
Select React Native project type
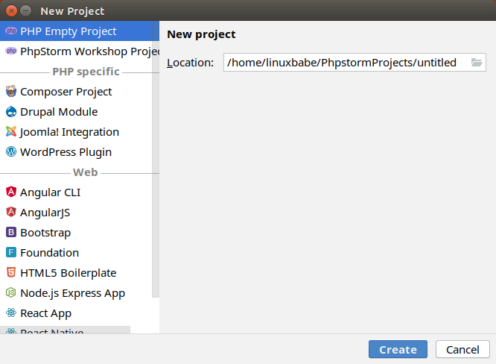point(52,330)
